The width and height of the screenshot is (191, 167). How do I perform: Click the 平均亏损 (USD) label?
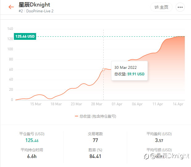click(159, 150)
